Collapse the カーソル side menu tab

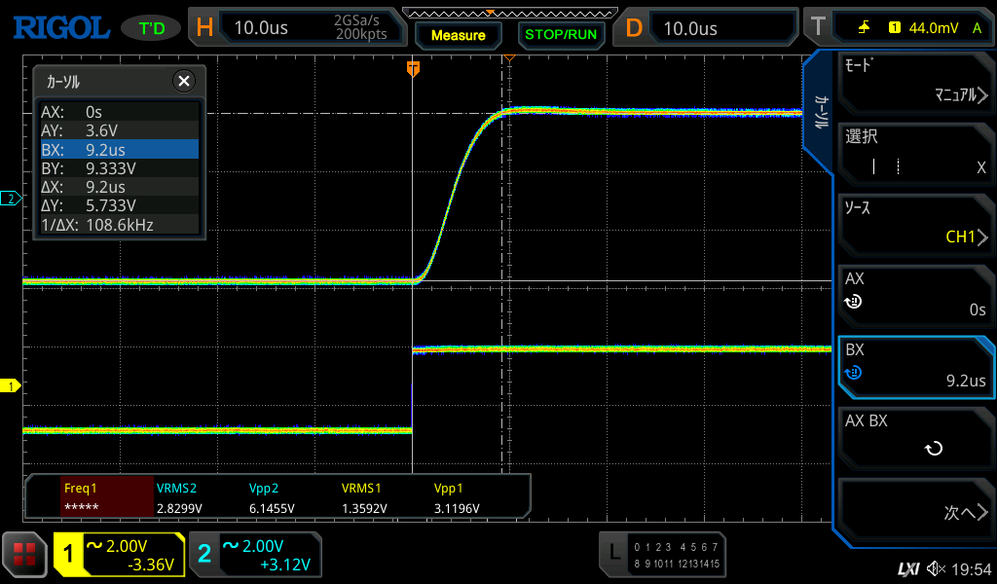click(820, 112)
